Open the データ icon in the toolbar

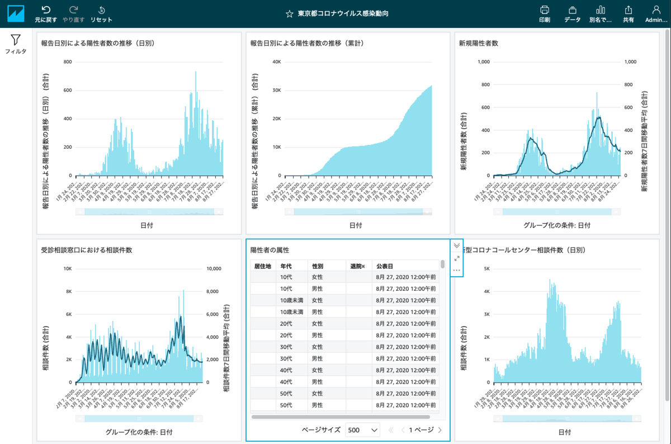pyautogui.click(x=572, y=10)
